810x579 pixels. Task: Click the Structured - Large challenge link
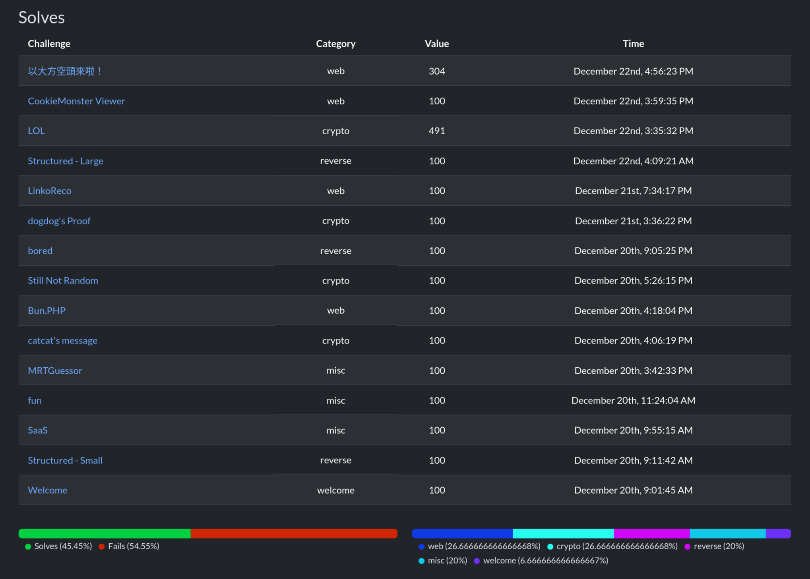tap(66, 161)
